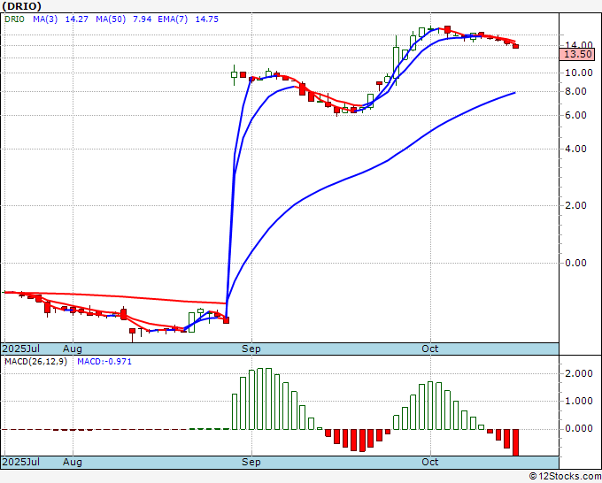This screenshot has width=602, height=483.
Task: Click the 1.000 MACD axis label
Action: coord(578,401)
